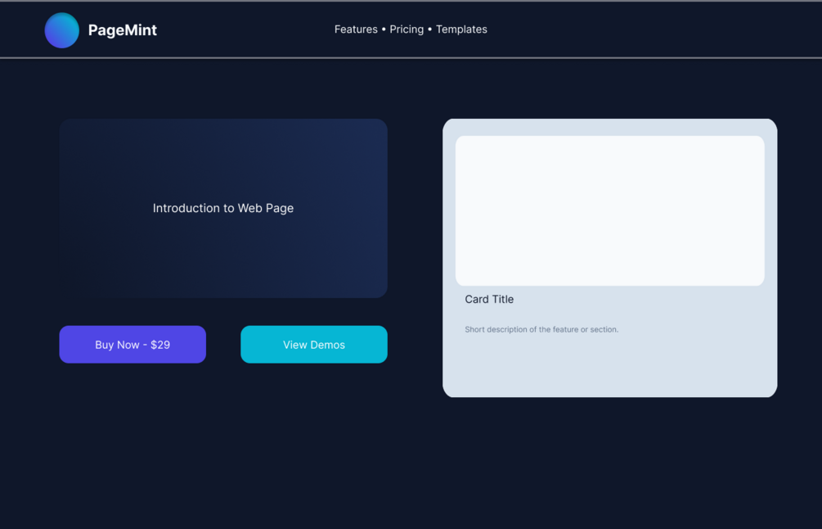Click the bullet between Features and Pricing
The image size is (822, 529).
384,29
